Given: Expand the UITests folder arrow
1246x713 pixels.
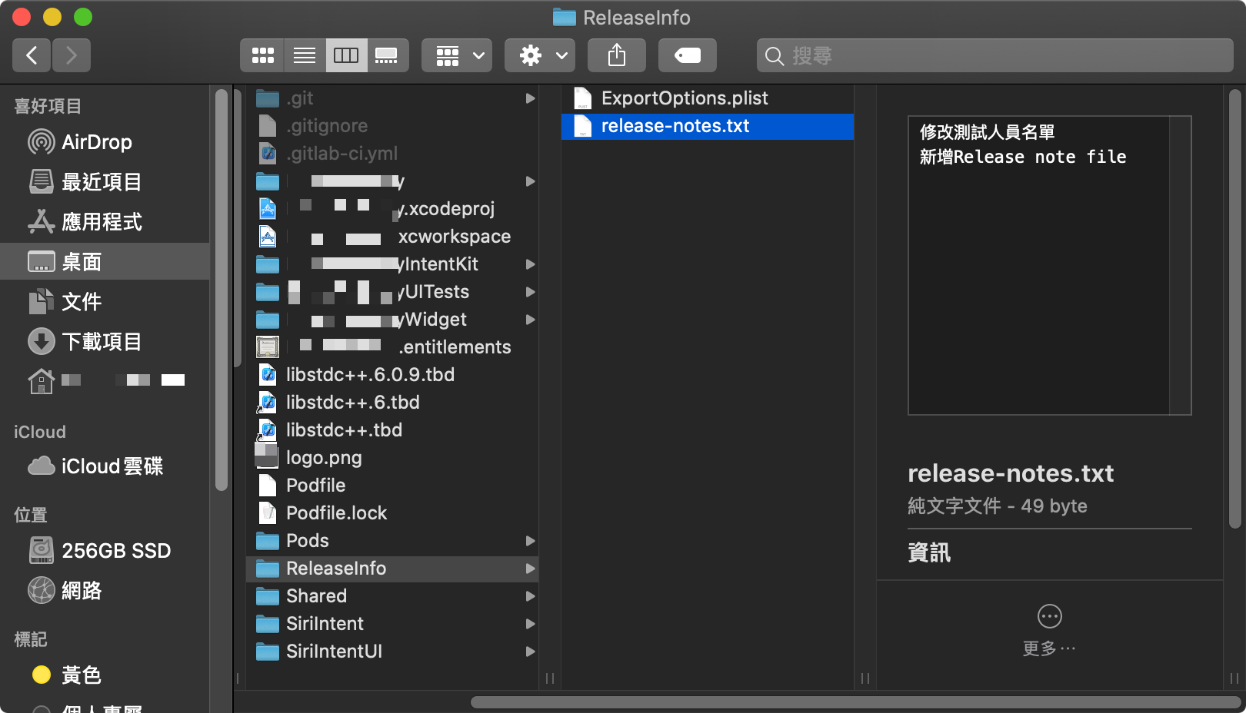Looking at the screenshot, I should coord(530,292).
